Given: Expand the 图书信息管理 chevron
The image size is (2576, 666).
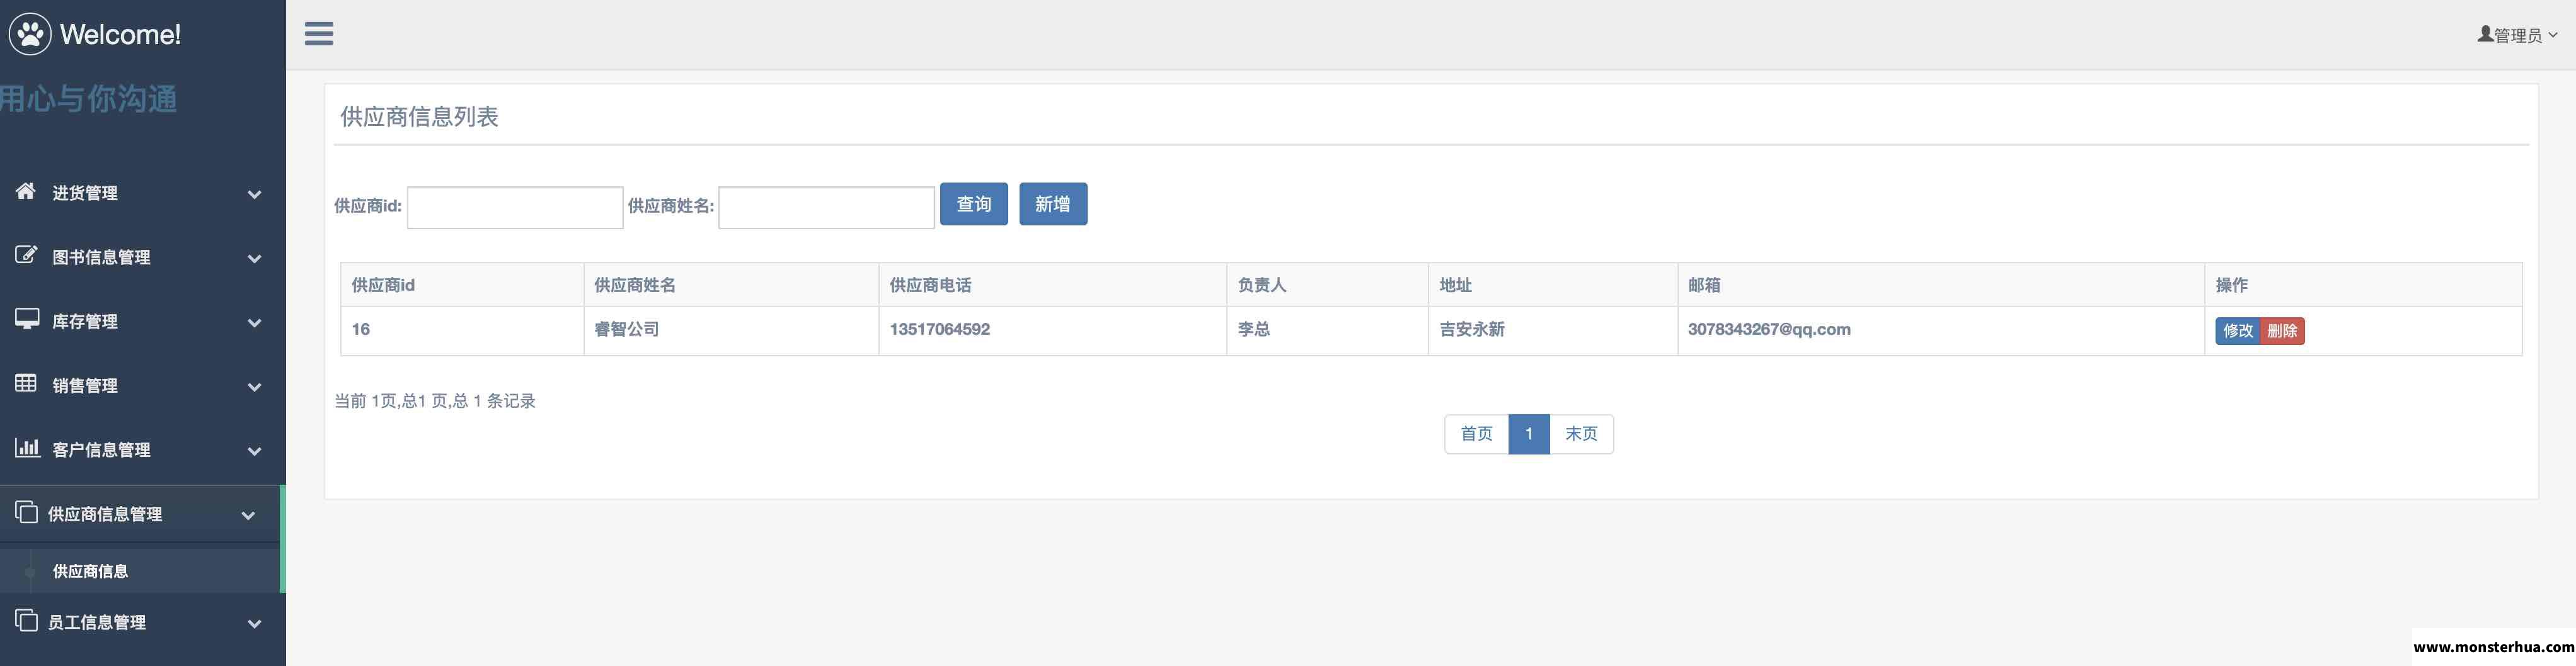Looking at the screenshot, I should coord(254,257).
